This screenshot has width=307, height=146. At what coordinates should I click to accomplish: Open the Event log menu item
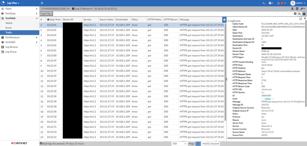[20, 28]
